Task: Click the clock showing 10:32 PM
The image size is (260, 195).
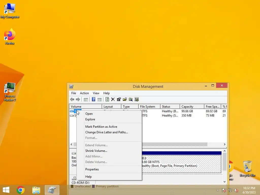Action: tap(249, 188)
